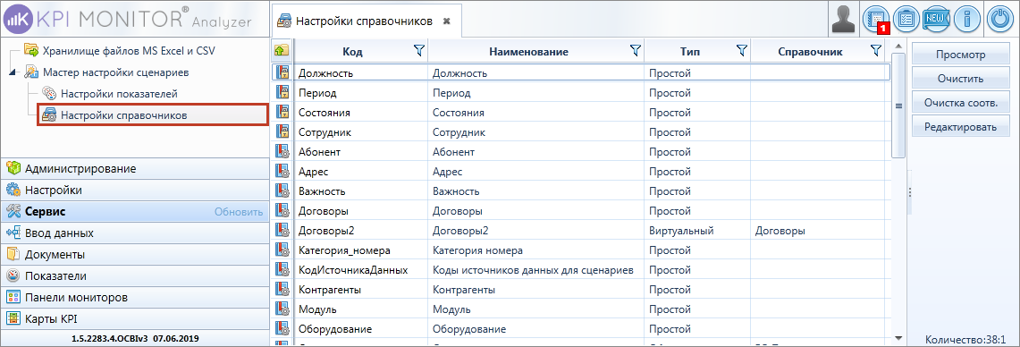Click the power logout icon
Viewport: 1020px width, 347px height.
point(1000,18)
